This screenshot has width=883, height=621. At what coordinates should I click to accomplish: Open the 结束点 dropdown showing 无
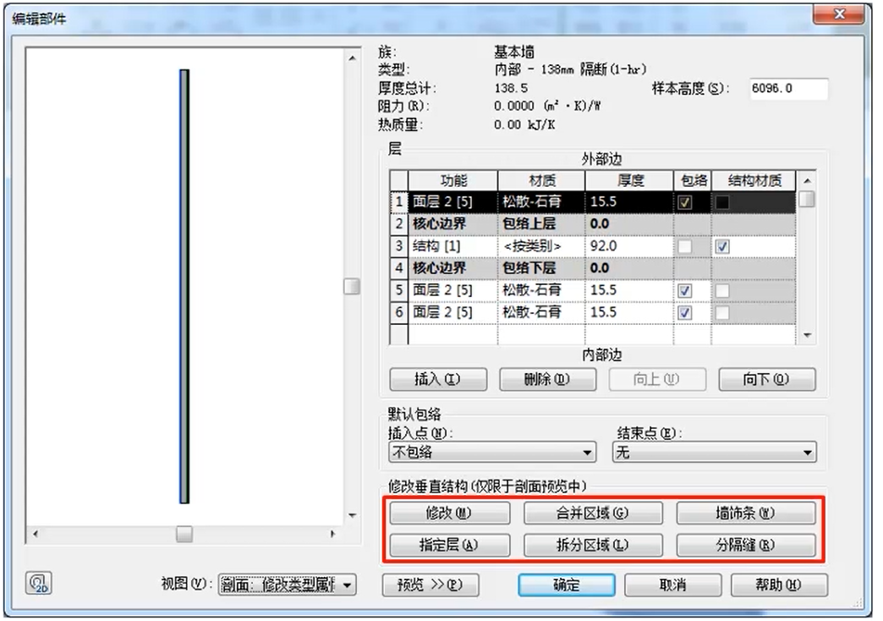715,453
